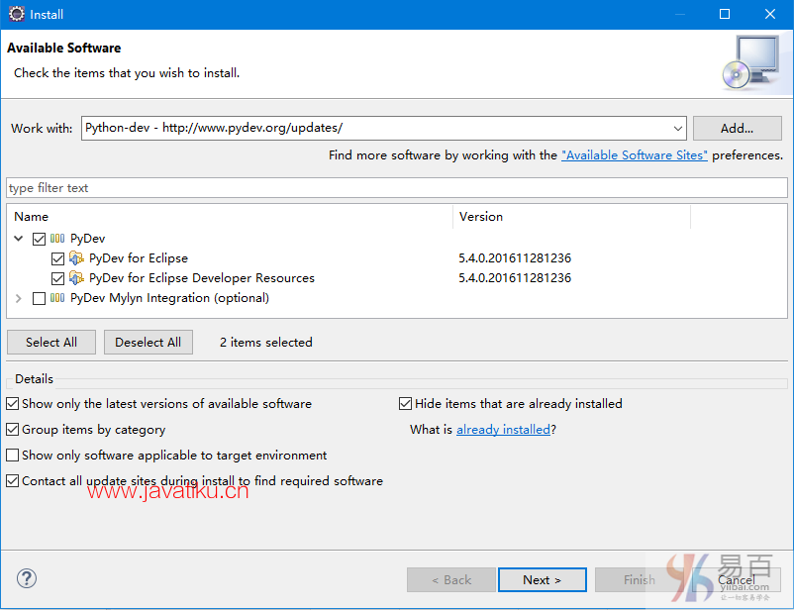Toggle Hide items that are already installed
The width and height of the screenshot is (794, 610).
tap(406, 404)
